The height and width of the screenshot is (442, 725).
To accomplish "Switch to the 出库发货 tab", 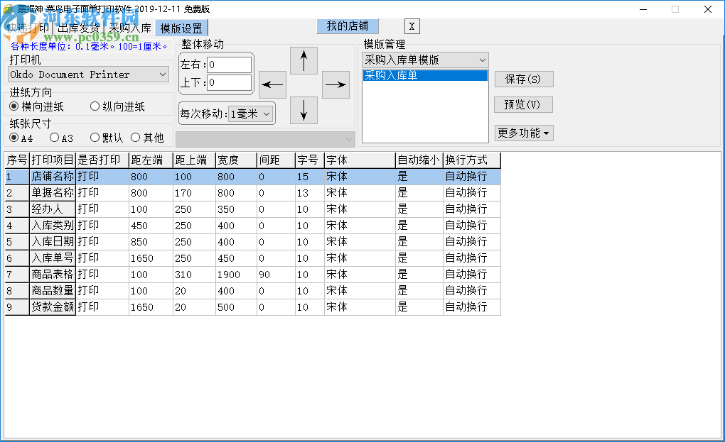I will [78, 28].
